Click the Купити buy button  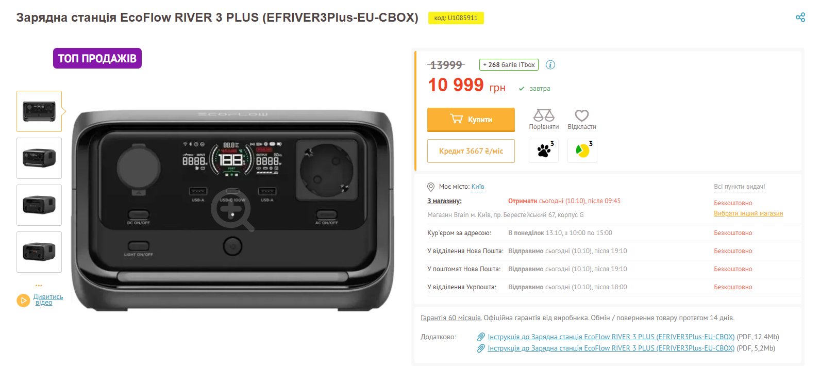click(471, 120)
